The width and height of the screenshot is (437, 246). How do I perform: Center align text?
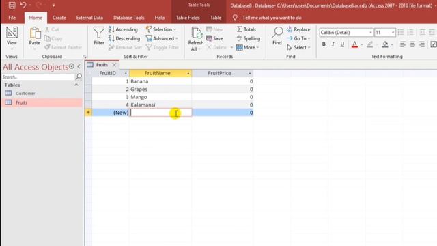click(x=412, y=44)
